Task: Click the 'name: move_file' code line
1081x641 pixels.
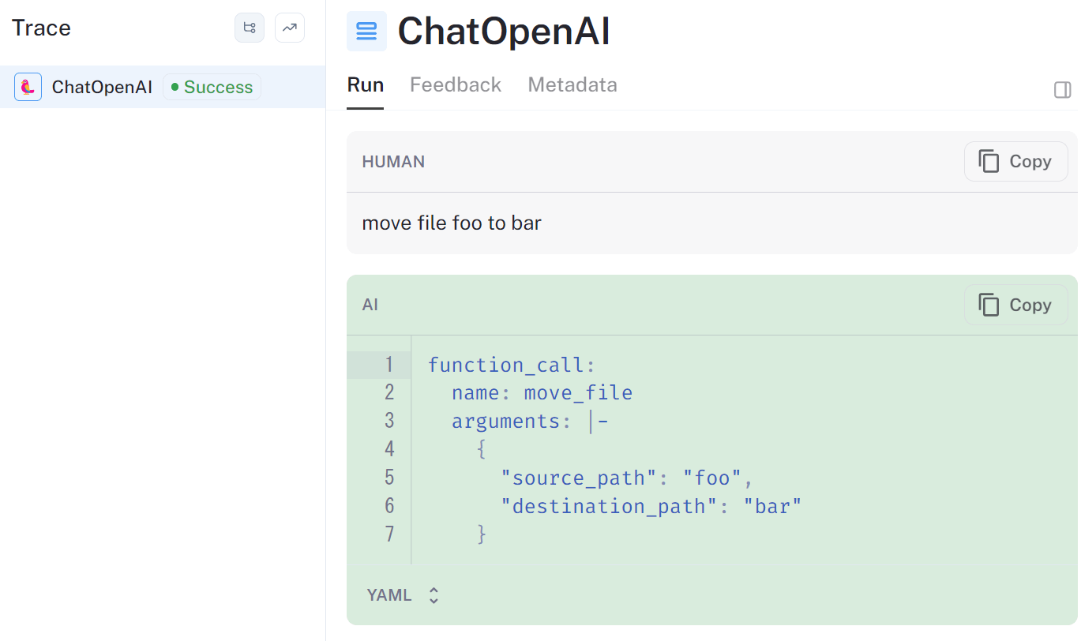Action: (542, 393)
